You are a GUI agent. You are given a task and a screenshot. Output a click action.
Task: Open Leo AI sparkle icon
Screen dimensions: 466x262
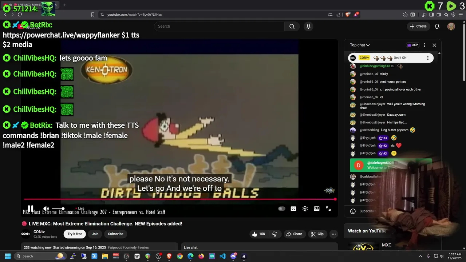(446, 15)
